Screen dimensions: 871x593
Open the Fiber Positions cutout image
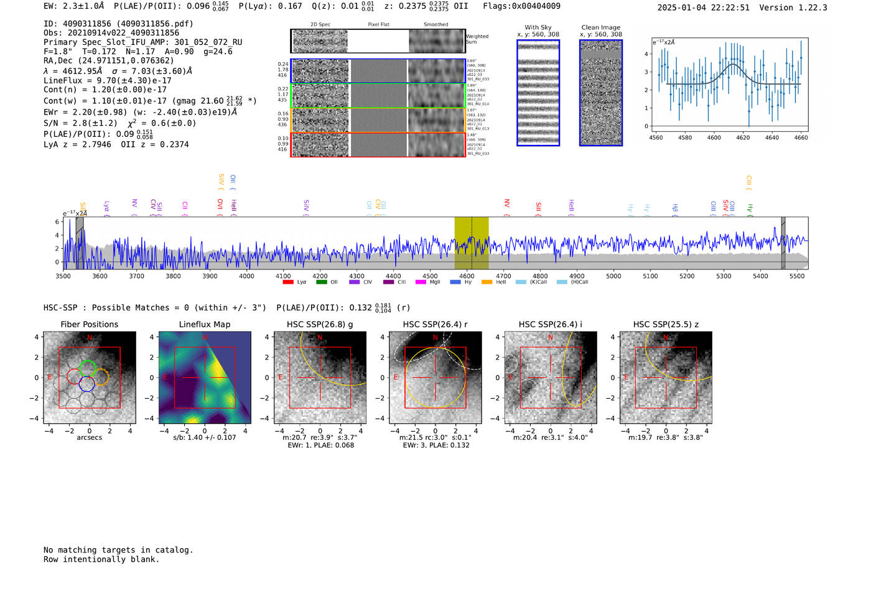(90, 378)
